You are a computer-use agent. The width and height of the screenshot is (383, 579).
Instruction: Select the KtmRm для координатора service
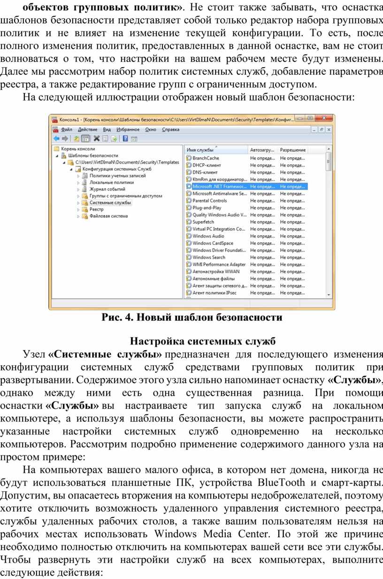pyautogui.click(x=246, y=180)
